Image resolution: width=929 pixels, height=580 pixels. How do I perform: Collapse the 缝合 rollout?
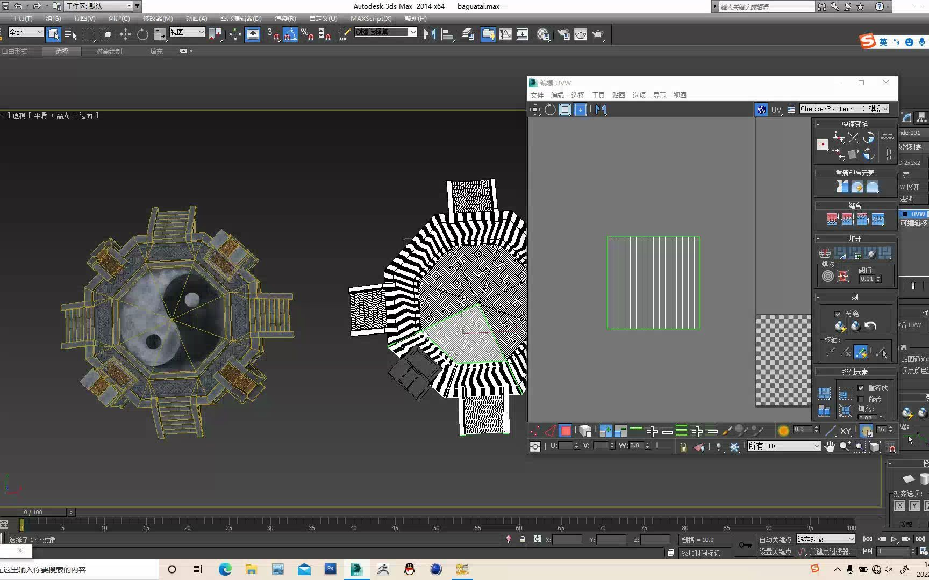coord(855,206)
